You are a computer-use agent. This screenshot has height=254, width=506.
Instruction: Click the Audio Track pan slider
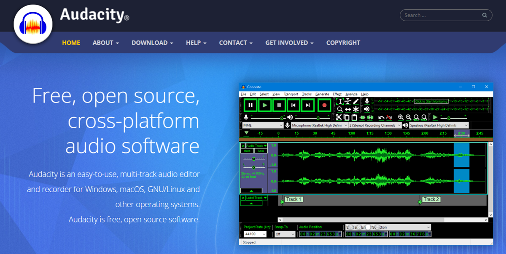tap(253, 167)
